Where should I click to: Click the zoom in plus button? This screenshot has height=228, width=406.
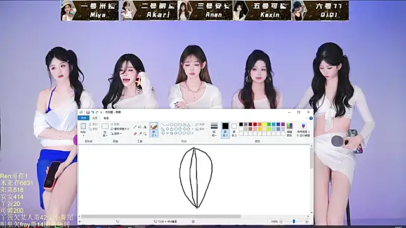point(307,222)
